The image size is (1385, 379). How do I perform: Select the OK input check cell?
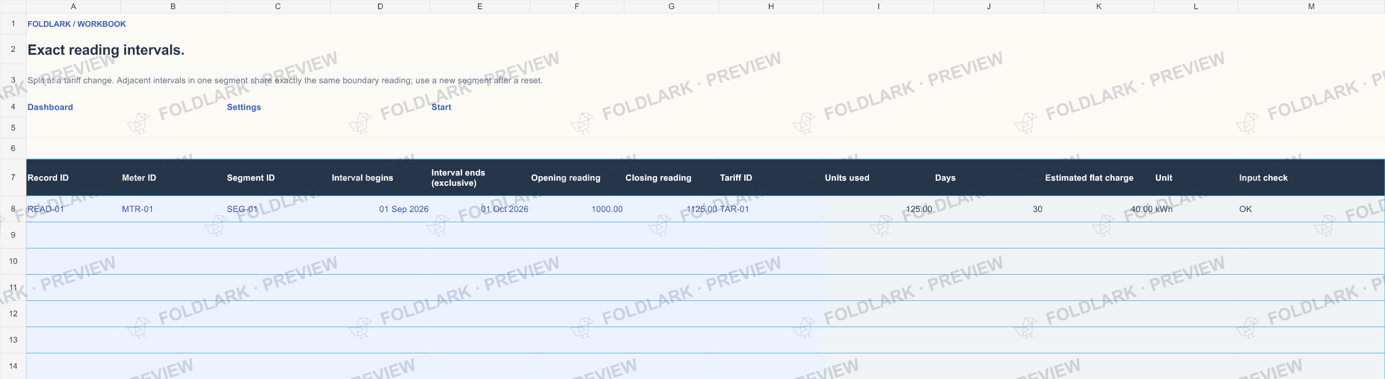coord(1311,209)
